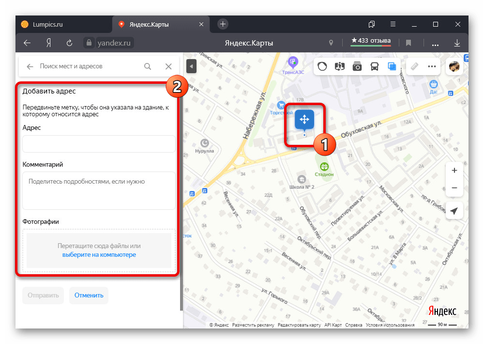Screen dimensions: 484x344
Task: Open the map's three-dots more menu
Action: (432, 66)
